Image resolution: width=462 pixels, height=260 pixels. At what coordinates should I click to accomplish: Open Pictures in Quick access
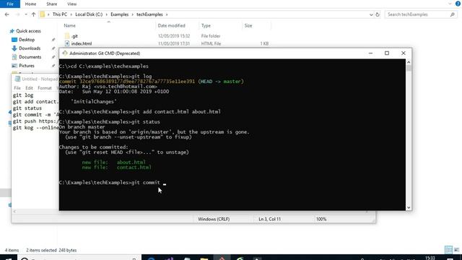tap(27, 66)
